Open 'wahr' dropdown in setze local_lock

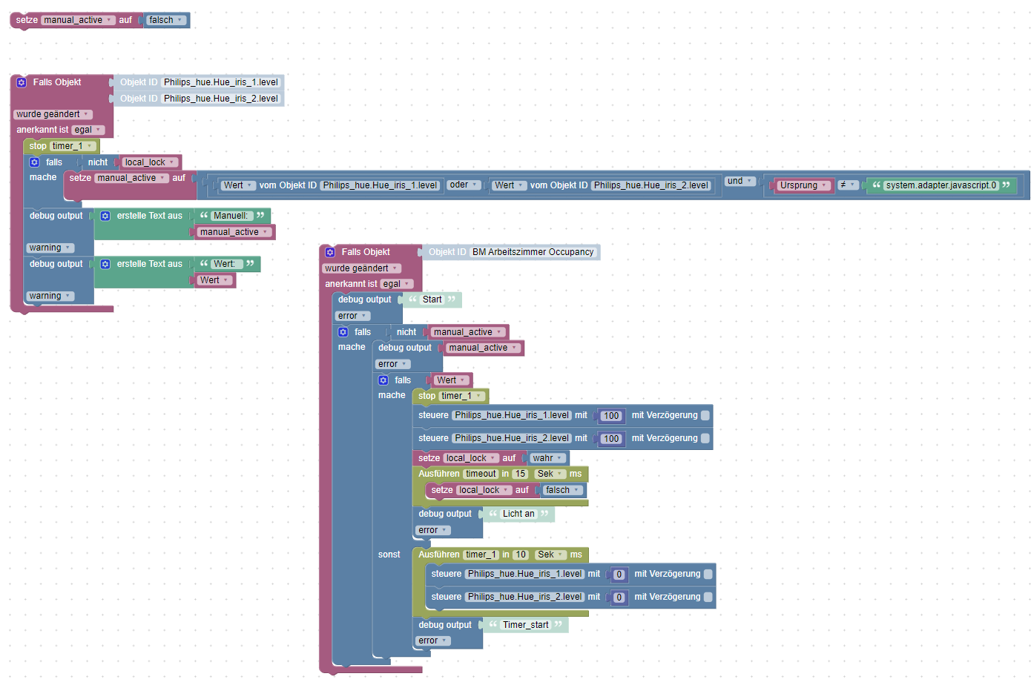point(548,458)
